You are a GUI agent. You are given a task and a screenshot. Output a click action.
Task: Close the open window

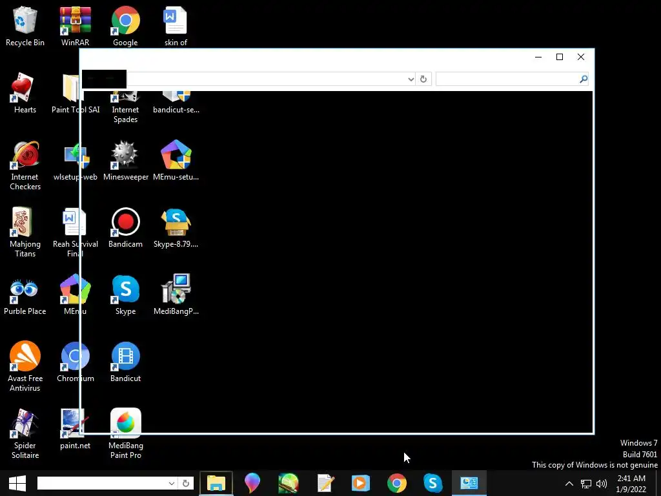(x=581, y=57)
